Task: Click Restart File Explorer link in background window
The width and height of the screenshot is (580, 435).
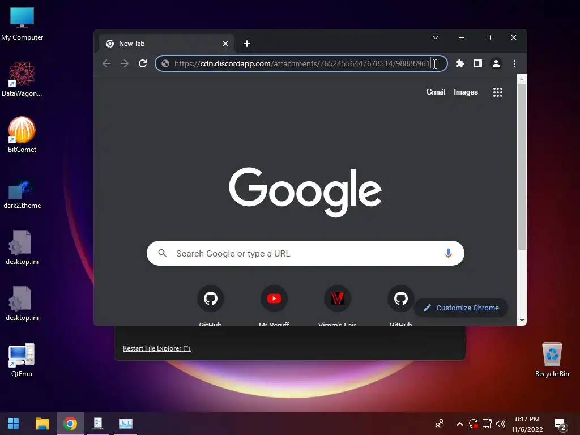Action: tap(156, 348)
